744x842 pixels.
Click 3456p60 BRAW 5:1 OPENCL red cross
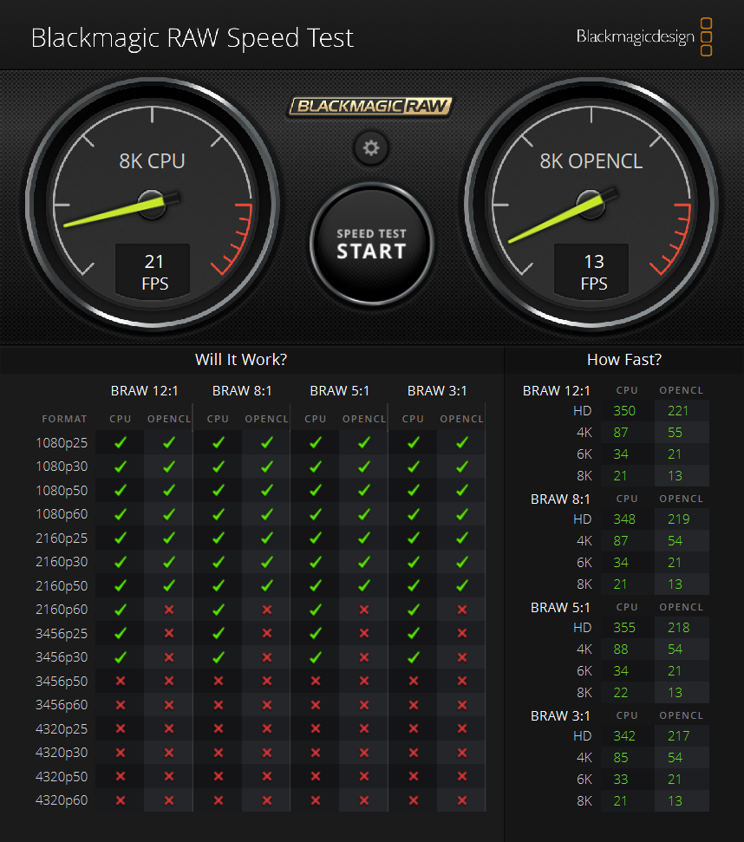point(364,704)
